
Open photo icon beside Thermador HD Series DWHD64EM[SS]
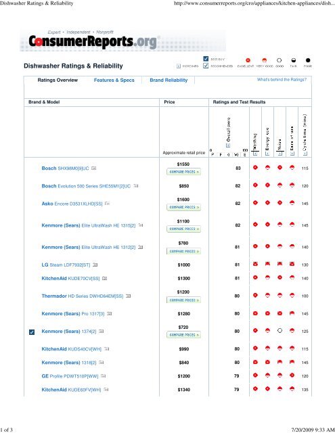pyautogui.click(x=129, y=296)
